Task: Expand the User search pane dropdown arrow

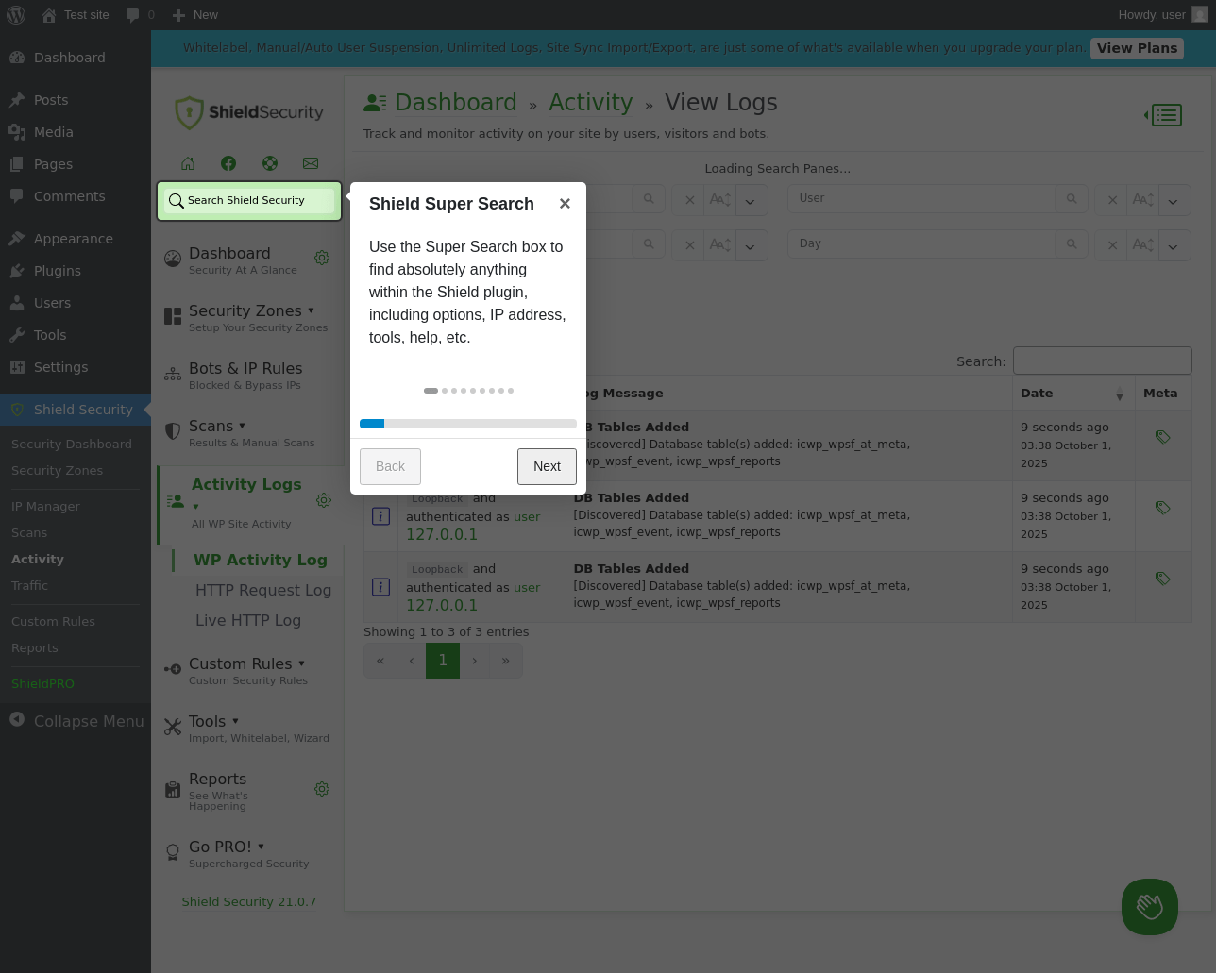Action: pyautogui.click(x=1174, y=200)
